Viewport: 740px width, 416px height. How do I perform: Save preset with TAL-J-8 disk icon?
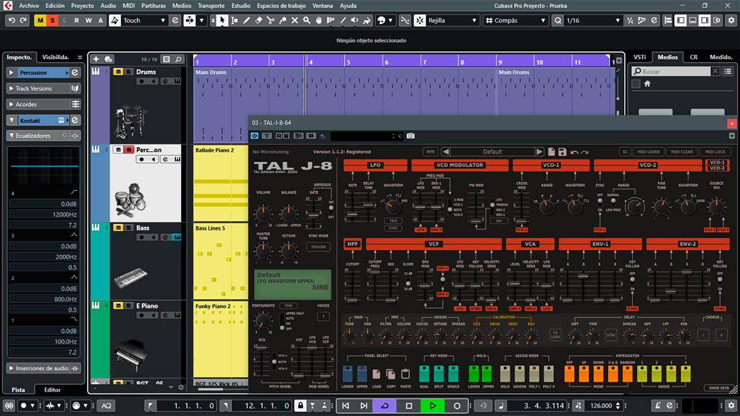click(x=562, y=152)
